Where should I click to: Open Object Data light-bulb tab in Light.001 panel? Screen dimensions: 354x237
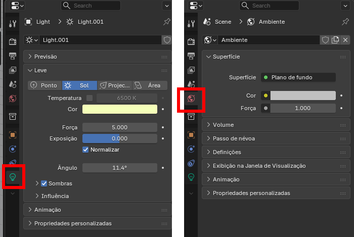point(13,177)
